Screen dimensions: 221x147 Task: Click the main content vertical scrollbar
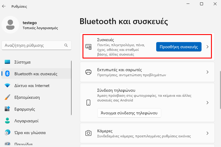(x=220, y=90)
